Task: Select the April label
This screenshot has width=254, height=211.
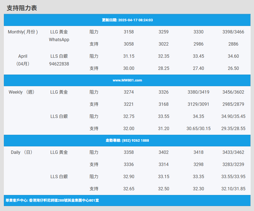Action: [x=23, y=56]
